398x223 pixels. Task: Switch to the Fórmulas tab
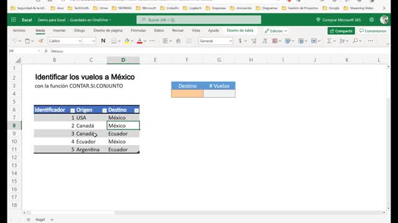(138, 30)
